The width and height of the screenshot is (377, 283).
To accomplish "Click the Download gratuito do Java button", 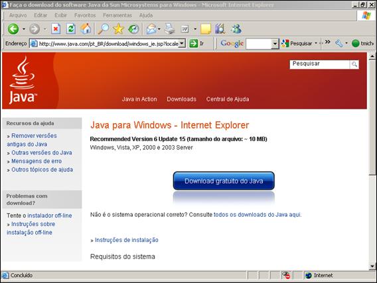I will coord(224,181).
